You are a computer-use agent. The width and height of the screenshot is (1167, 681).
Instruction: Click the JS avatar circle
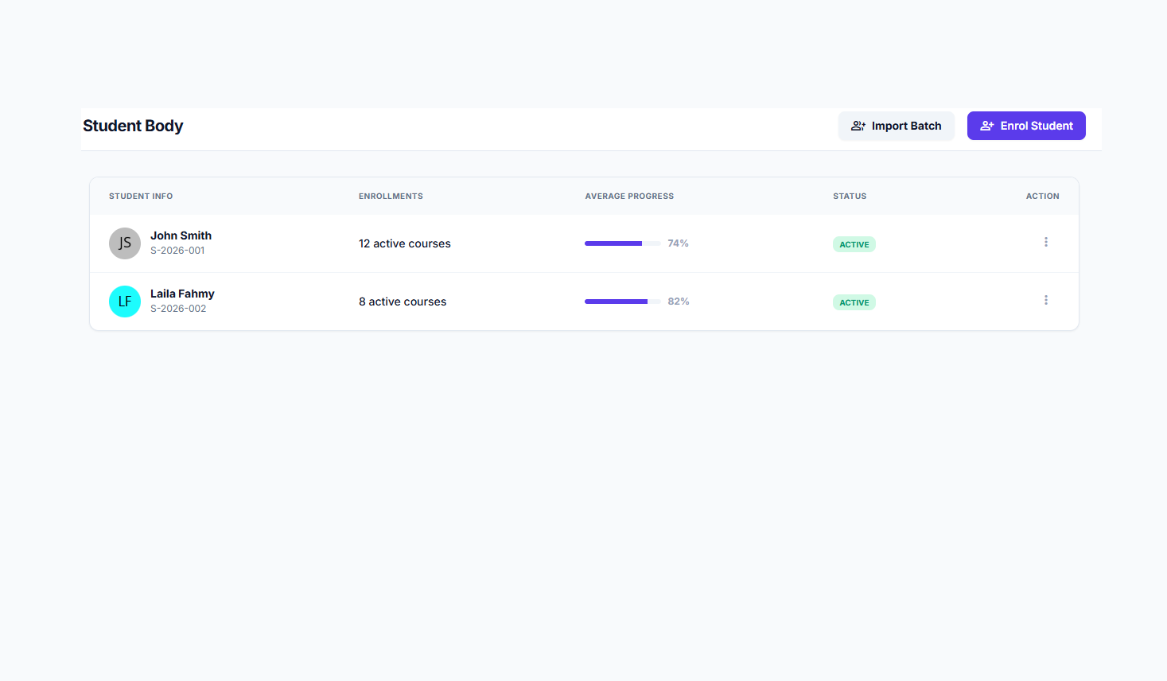click(x=125, y=243)
